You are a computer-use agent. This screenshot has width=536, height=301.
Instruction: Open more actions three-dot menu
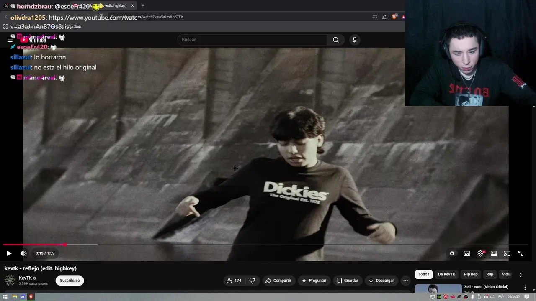[405, 281]
